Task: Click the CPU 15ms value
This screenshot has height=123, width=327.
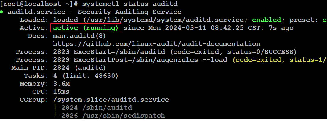Action: [61, 92]
